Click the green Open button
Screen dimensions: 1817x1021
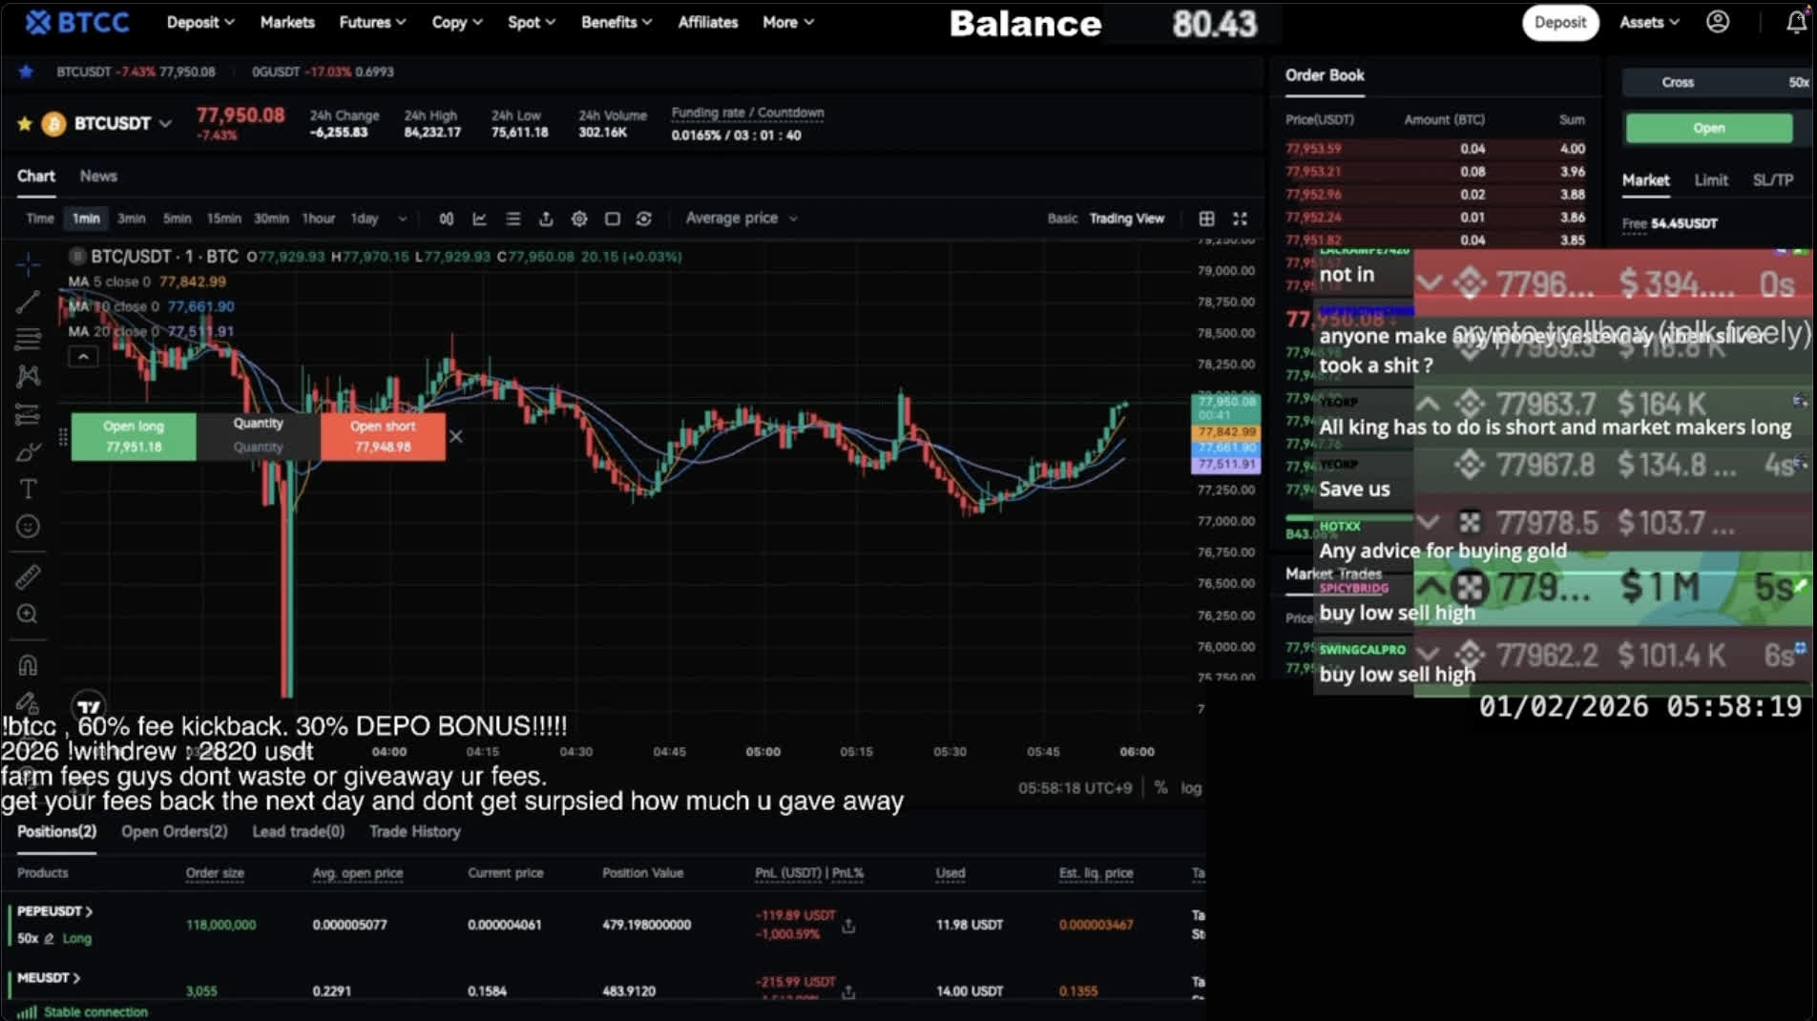[x=1708, y=128]
